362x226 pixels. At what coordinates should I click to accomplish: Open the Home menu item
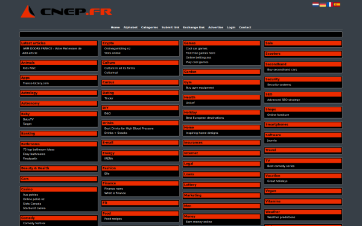coord(115,28)
